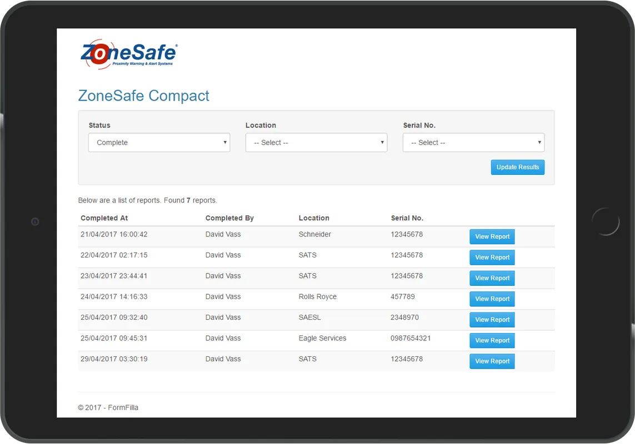Click the Update Results button
Image resolution: width=635 pixels, height=444 pixels.
coord(518,167)
